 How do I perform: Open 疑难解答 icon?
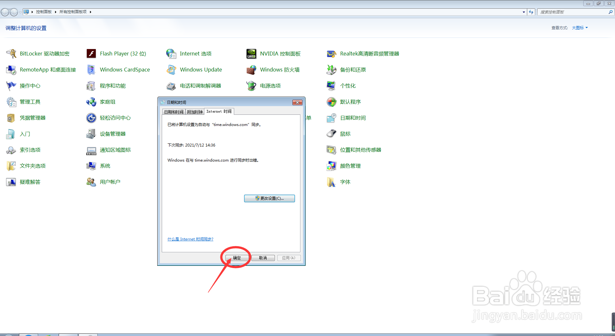11,182
